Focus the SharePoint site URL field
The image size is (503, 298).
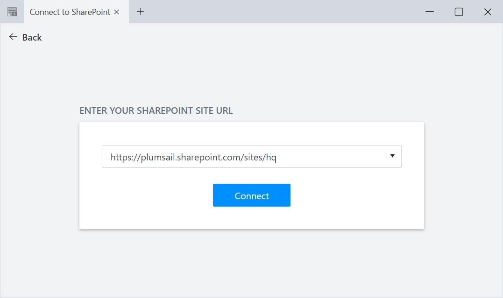point(251,156)
